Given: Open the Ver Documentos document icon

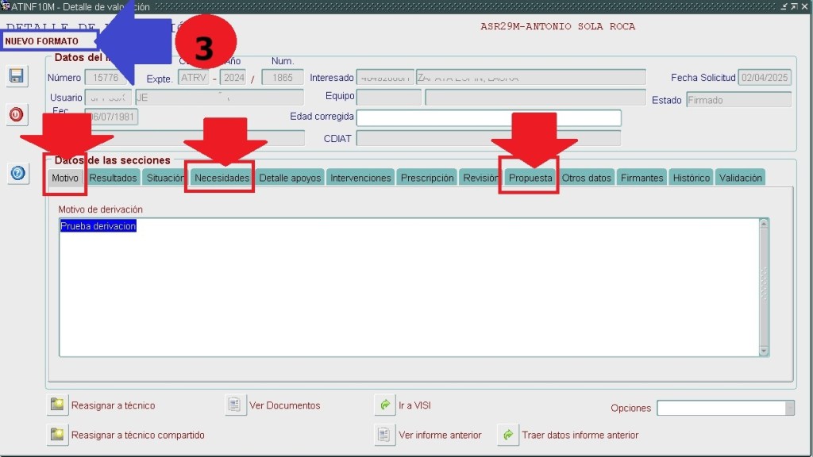Looking at the screenshot, I should pyautogui.click(x=235, y=405).
